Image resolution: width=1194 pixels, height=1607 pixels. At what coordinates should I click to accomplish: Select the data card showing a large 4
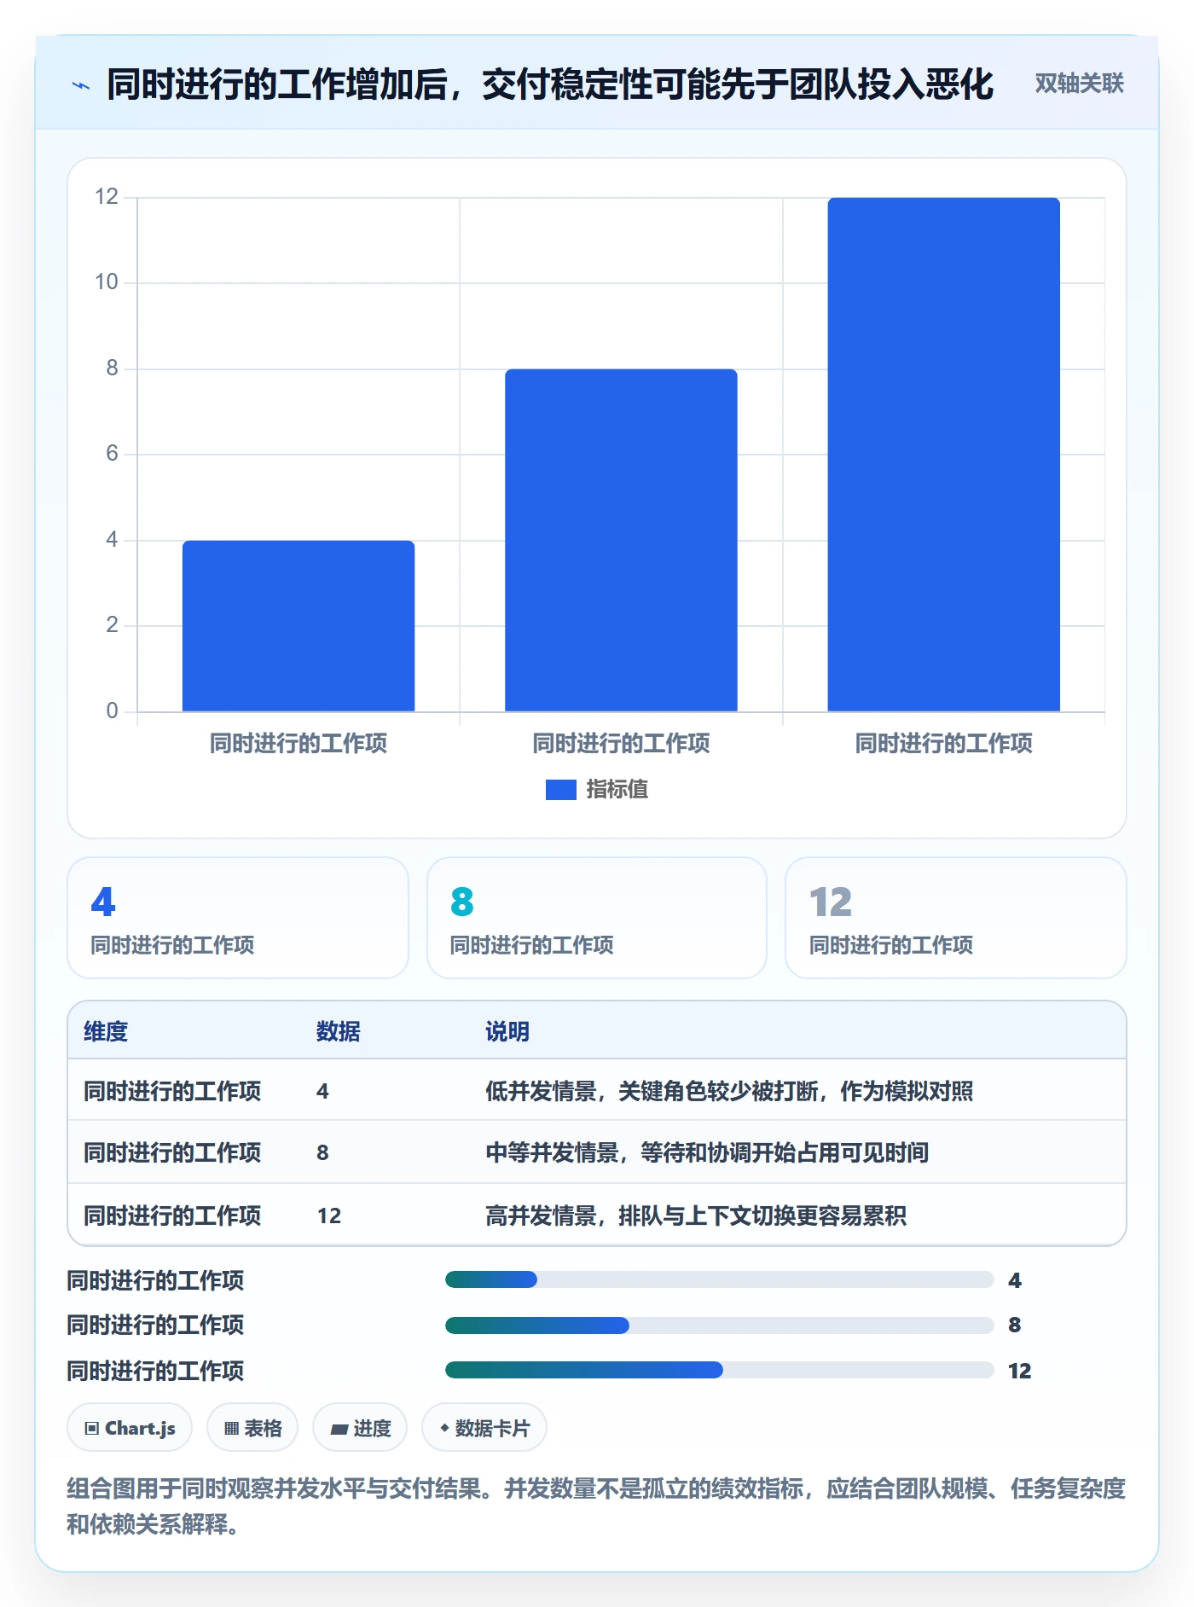tap(238, 918)
